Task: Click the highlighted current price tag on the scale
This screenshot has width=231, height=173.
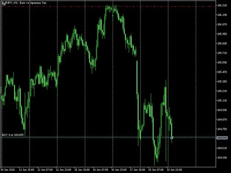Action: coord(222,138)
